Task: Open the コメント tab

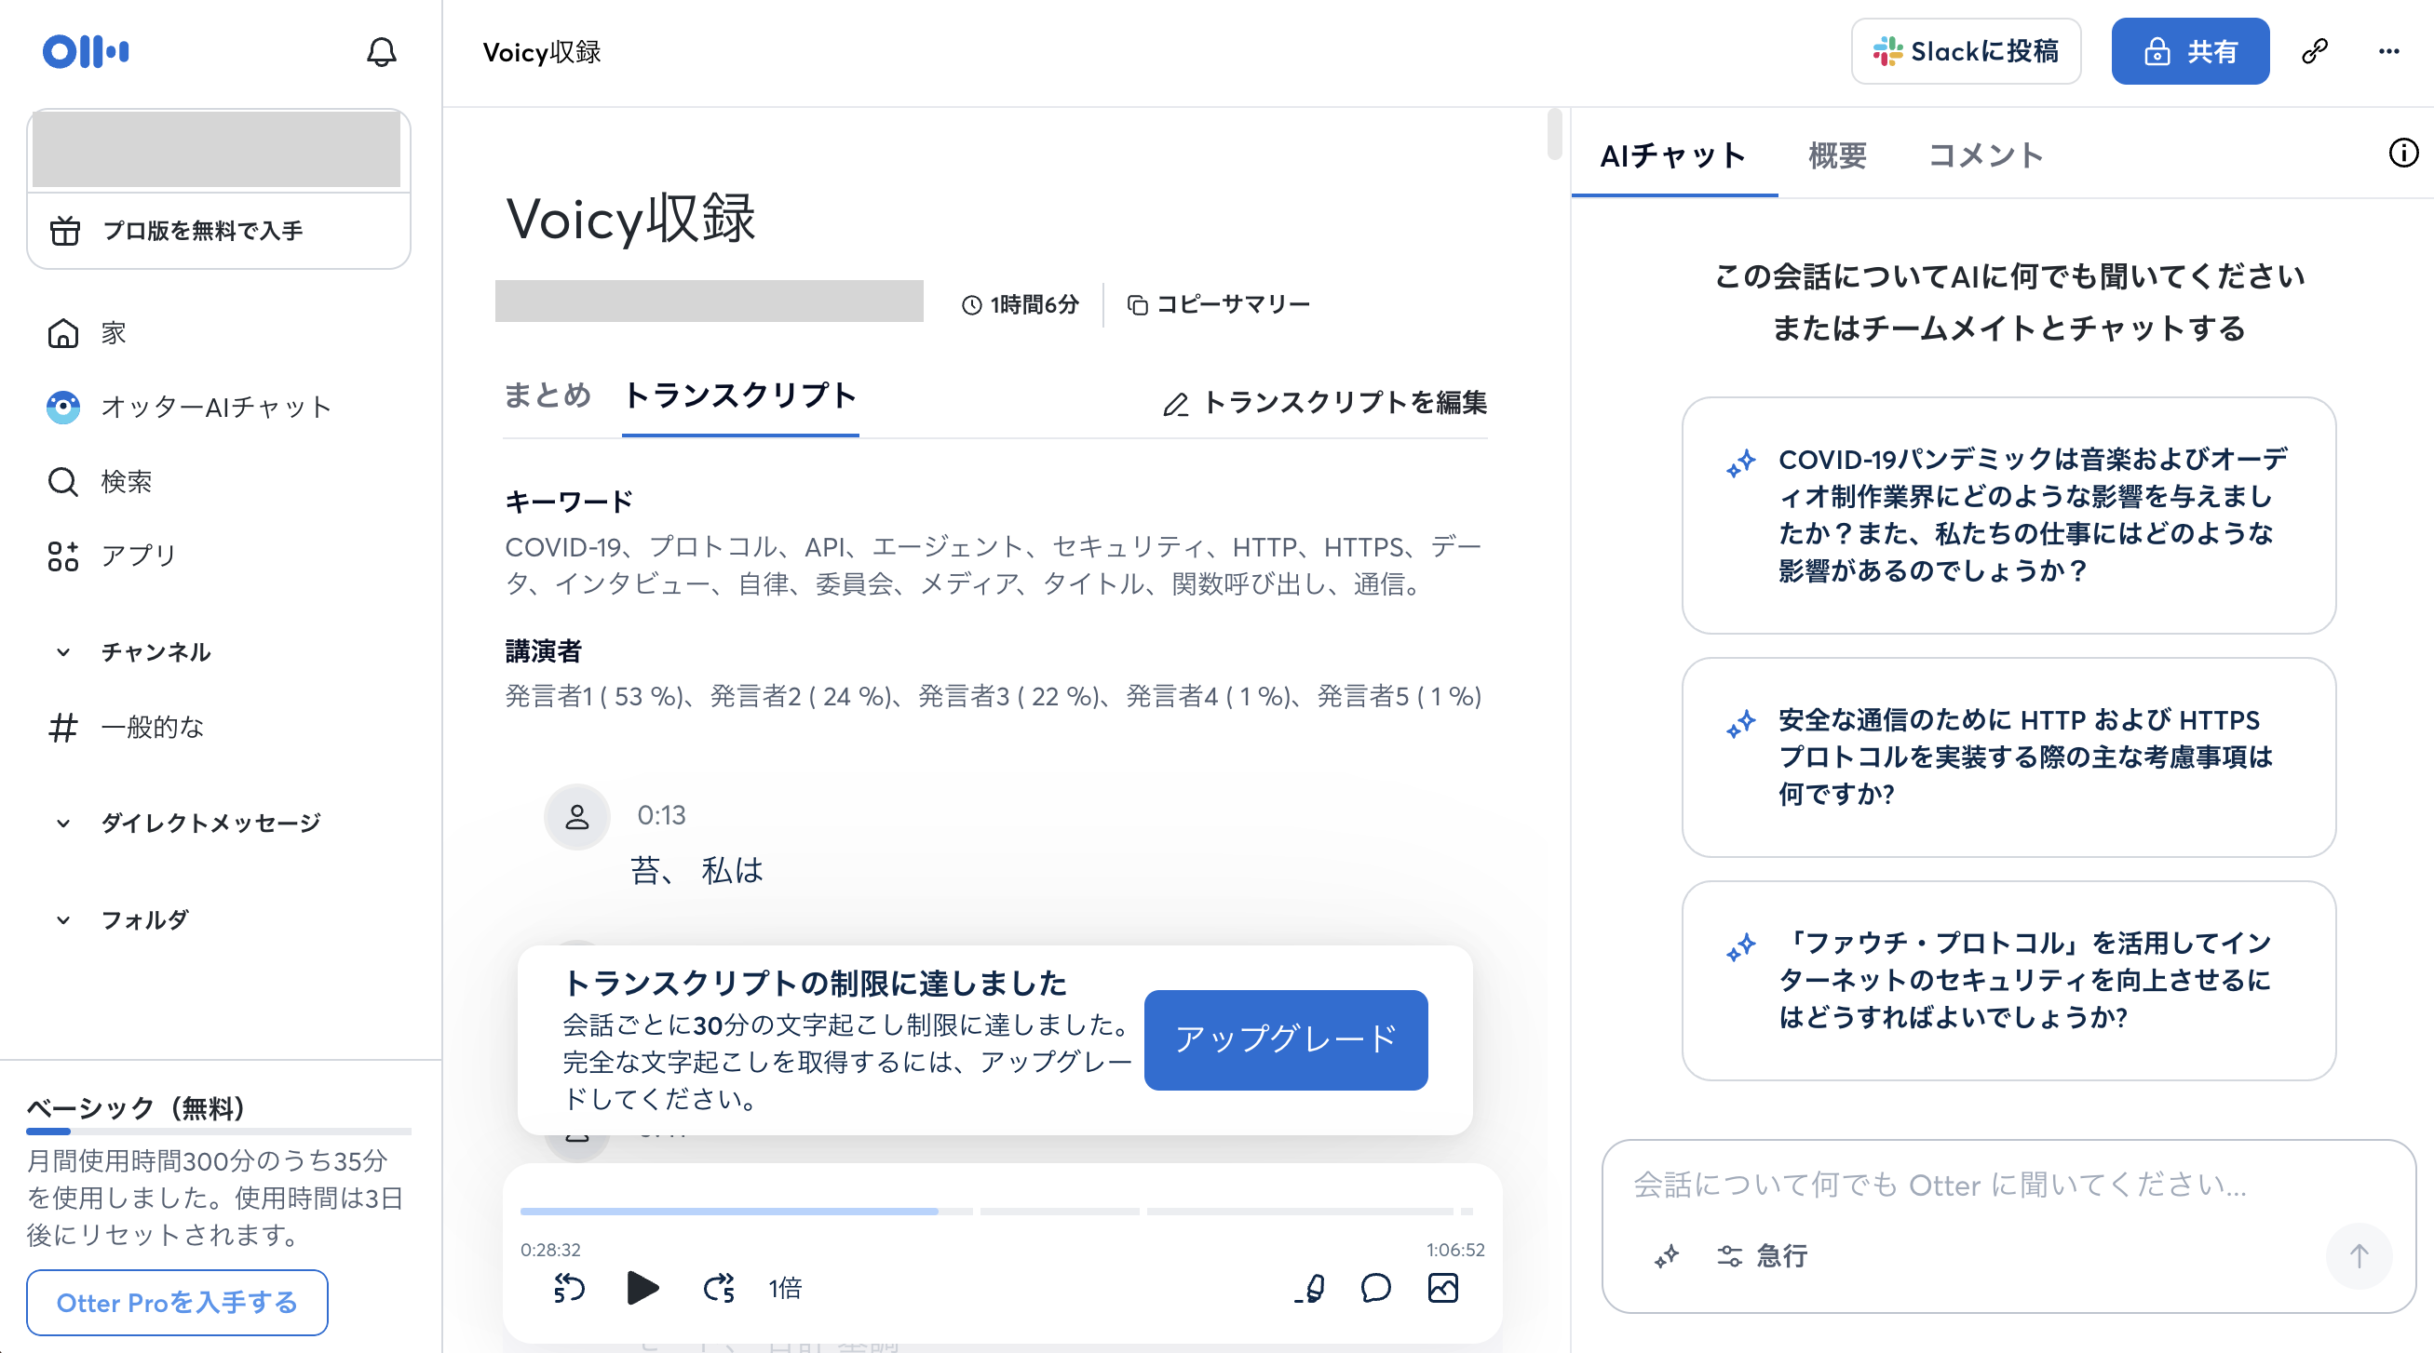Action: coord(1985,155)
